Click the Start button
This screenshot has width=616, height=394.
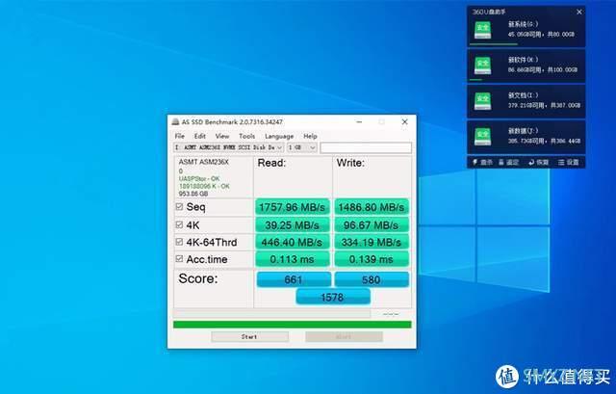point(249,336)
